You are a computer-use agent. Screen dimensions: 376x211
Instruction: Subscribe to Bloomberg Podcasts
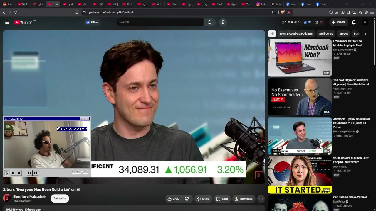60,198
